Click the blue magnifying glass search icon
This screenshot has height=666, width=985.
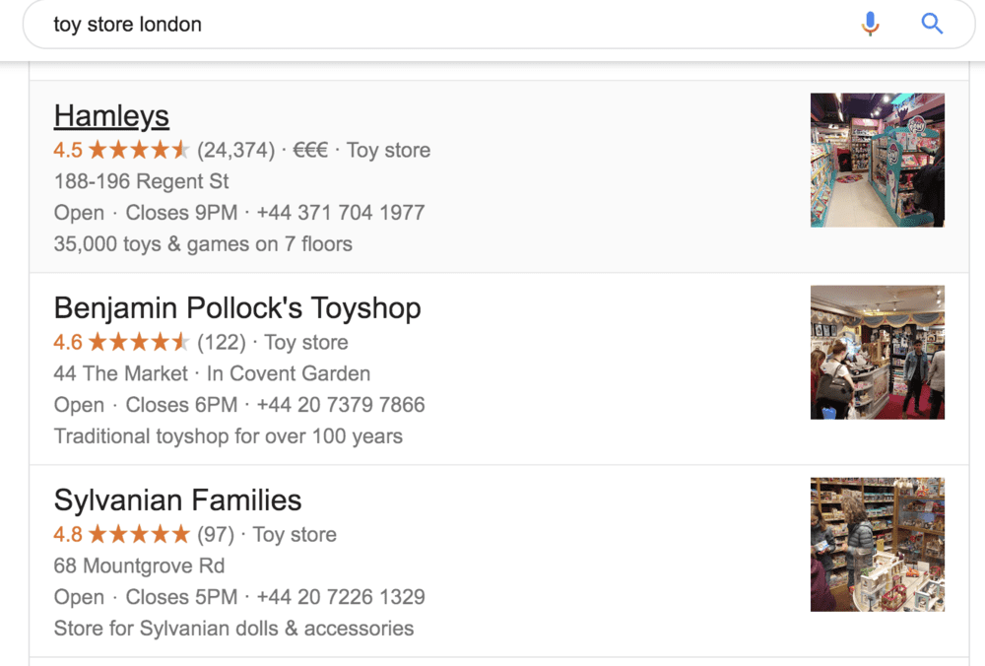[932, 24]
